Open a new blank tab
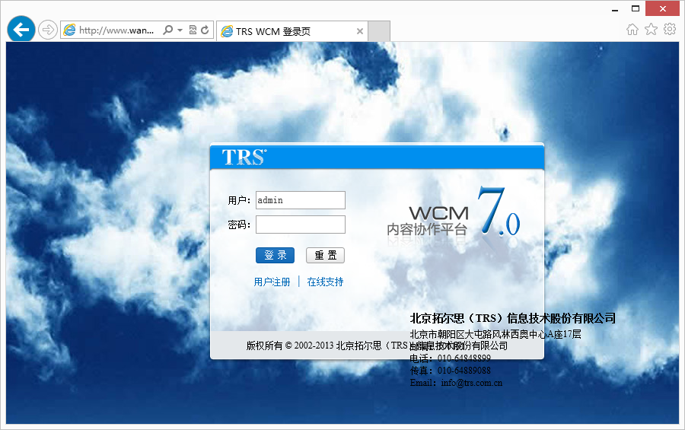The image size is (685, 430). 379,31
